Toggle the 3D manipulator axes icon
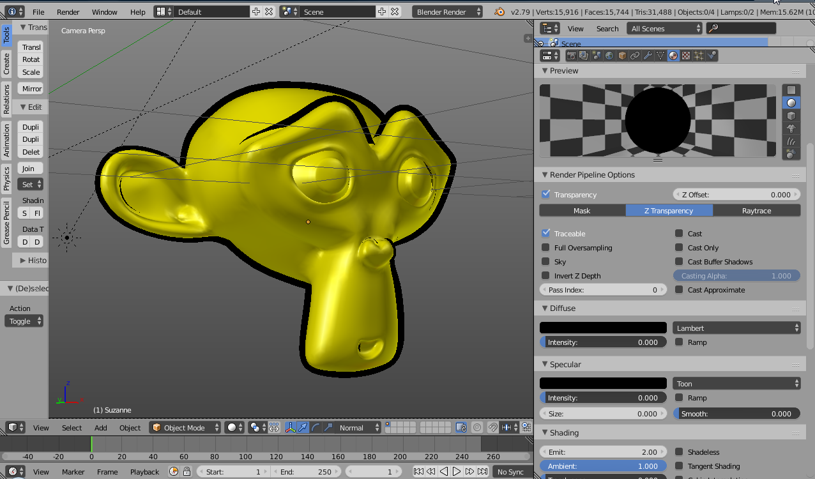815x479 pixels. (x=291, y=427)
